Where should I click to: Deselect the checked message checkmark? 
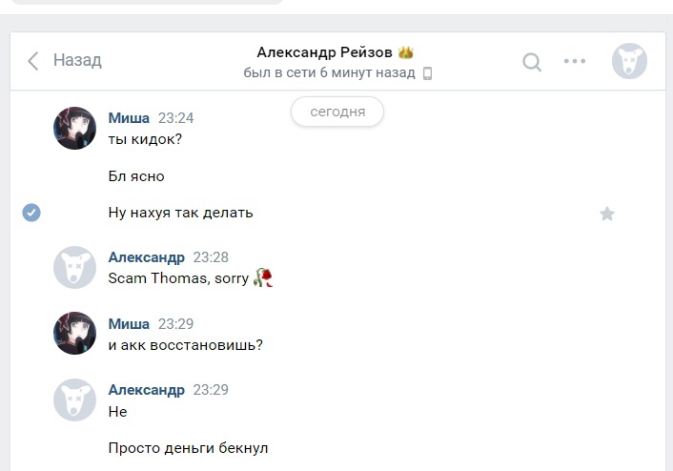point(31,213)
